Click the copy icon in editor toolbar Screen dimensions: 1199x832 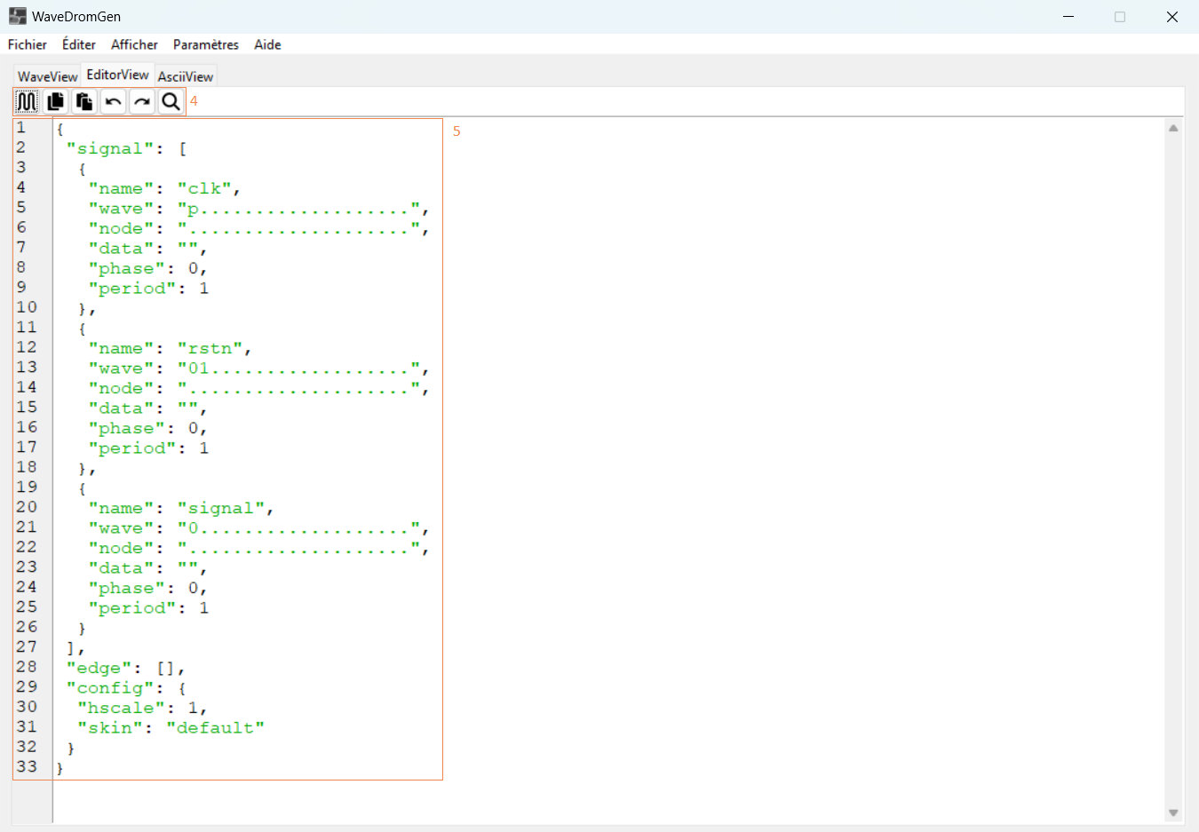point(56,102)
